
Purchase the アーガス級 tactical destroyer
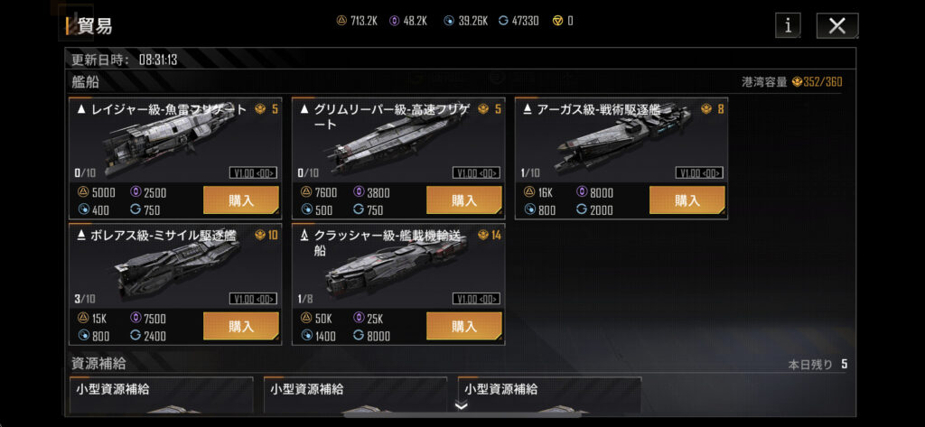click(687, 200)
